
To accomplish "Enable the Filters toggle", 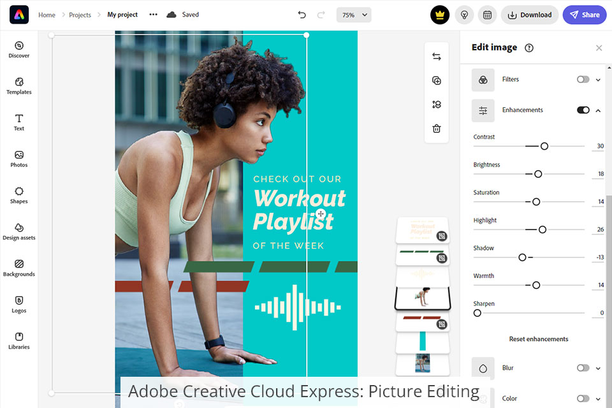I will coord(583,79).
